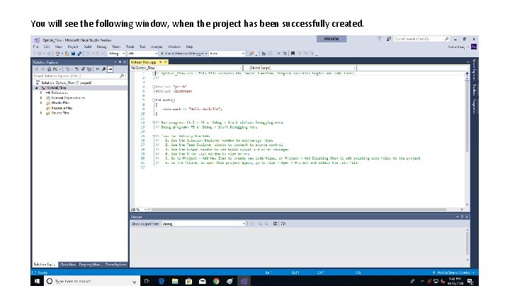Open the Optical_Flow project scope dropdown
The image size is (510, 286).
(x=186, y=68)
